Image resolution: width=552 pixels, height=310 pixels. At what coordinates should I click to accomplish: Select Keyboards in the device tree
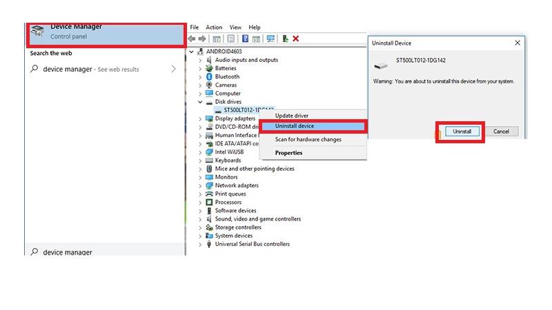point(228,161)
